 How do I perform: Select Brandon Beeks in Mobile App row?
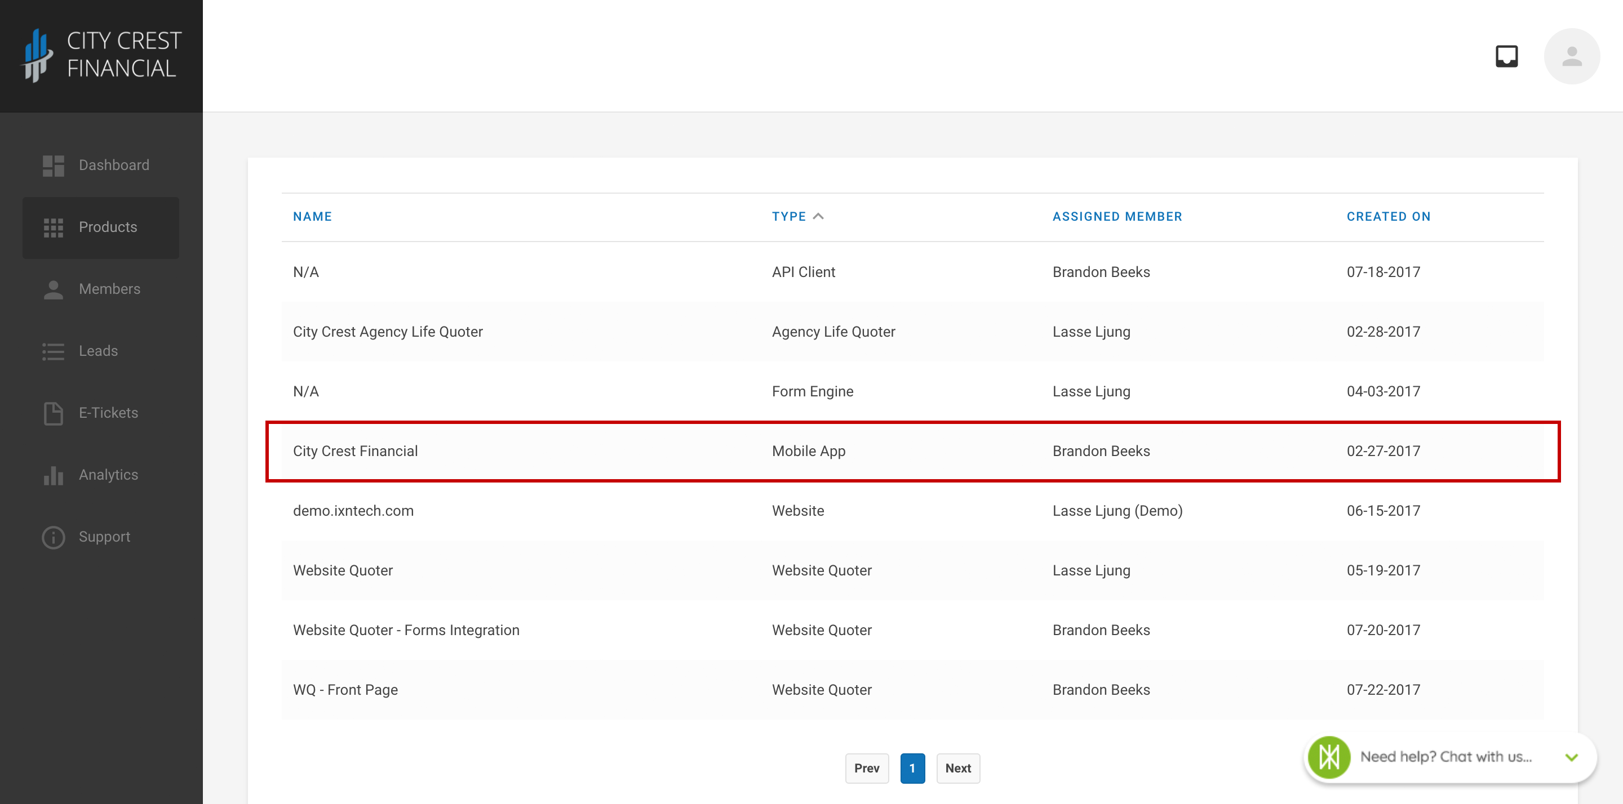[1101, 451]
